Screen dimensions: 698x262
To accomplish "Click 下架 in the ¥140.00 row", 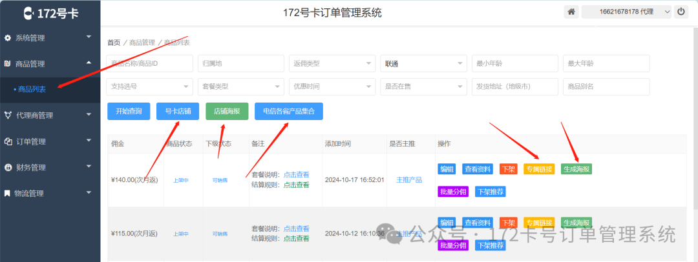I will (508, 169).
